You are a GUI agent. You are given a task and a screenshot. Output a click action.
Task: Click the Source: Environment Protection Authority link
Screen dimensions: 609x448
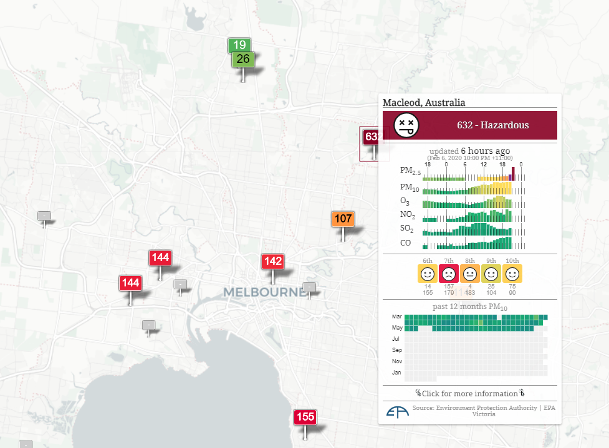(x=484, y=411)
